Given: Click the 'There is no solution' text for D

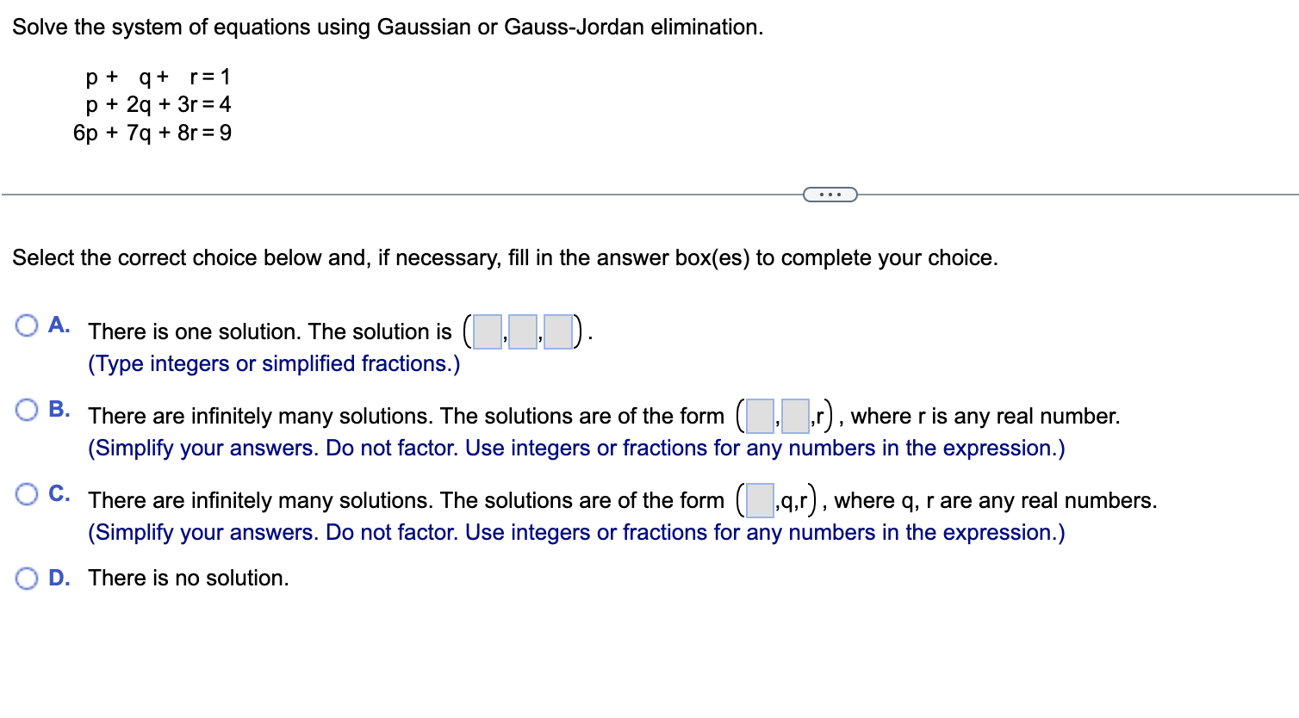Looking at the screenshot, I should 188,578.
